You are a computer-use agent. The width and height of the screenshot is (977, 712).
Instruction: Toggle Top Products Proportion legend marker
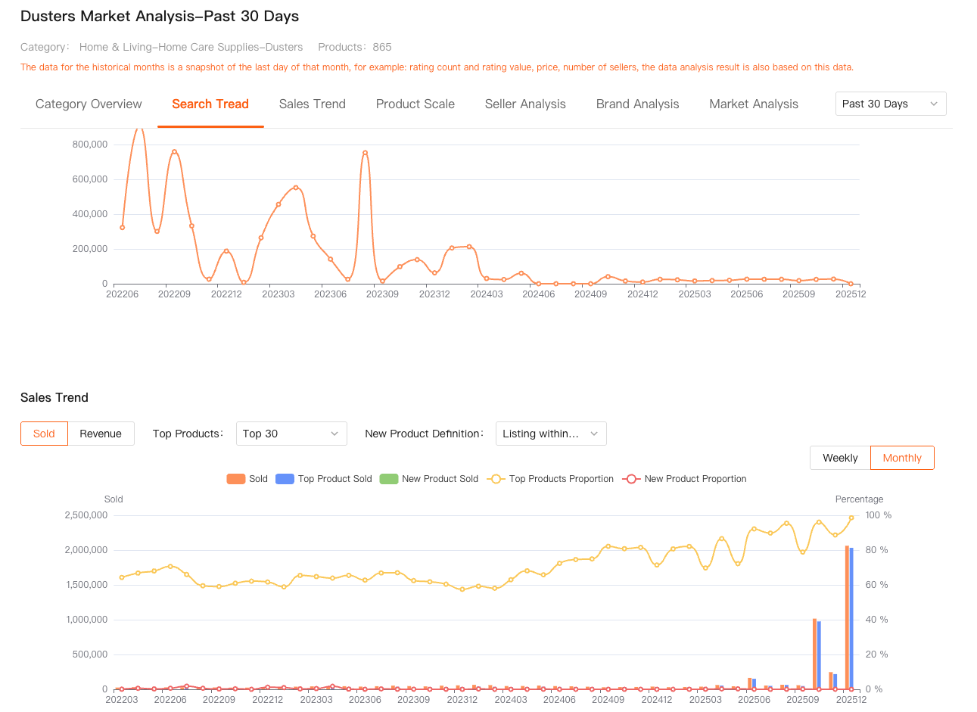tap(496, 479)
